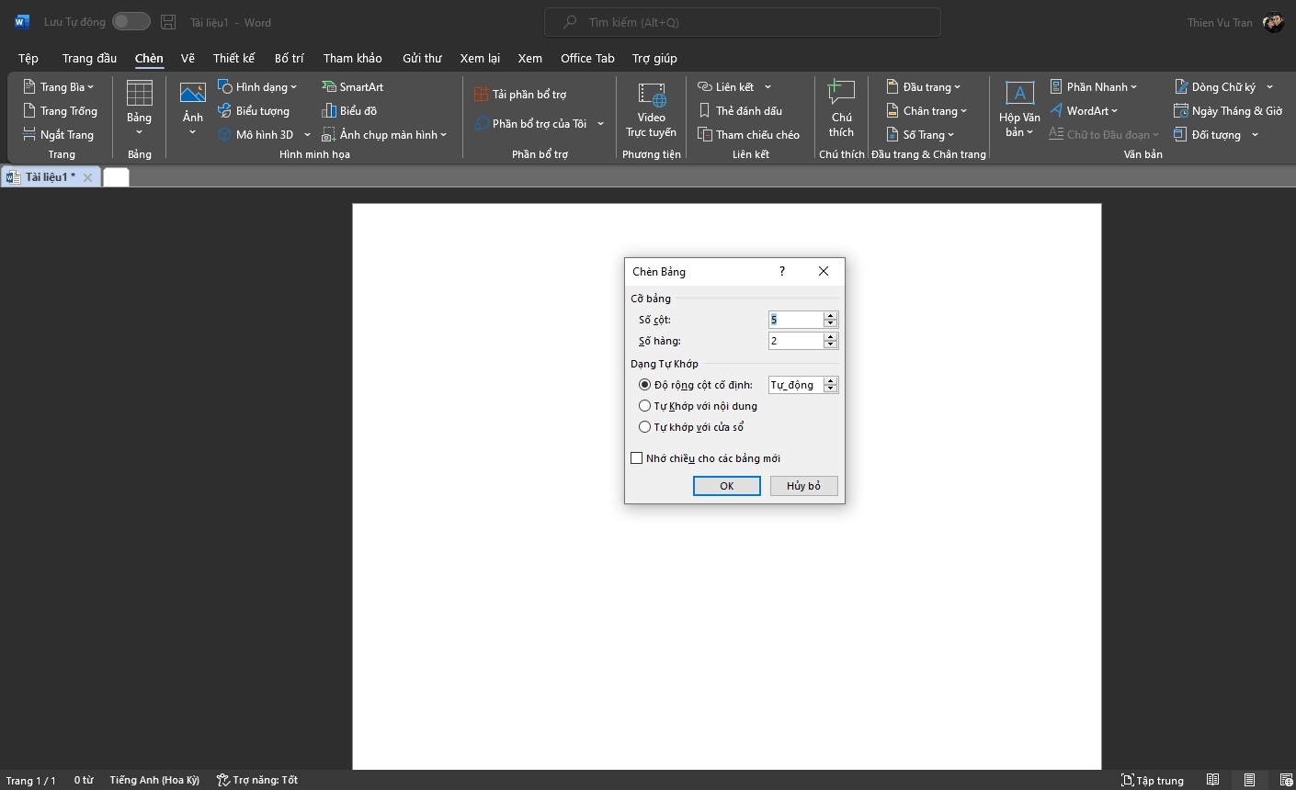Click the Bảng (Table) icon in ribbon

coord(139,96)
